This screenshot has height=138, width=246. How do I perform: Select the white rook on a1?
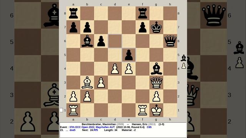[73, 110]
